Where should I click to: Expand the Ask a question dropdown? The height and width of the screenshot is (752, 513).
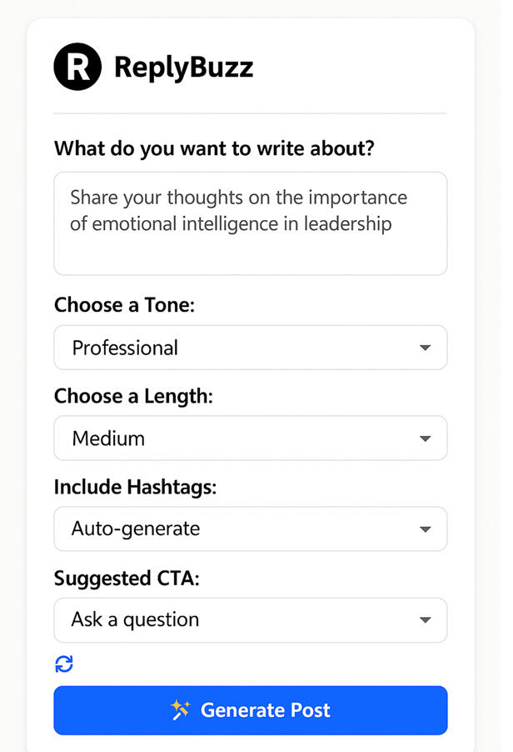[x=250, y=620]
